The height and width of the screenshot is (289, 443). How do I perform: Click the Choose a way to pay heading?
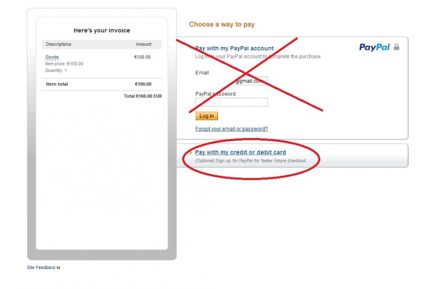tap(222, 24)
